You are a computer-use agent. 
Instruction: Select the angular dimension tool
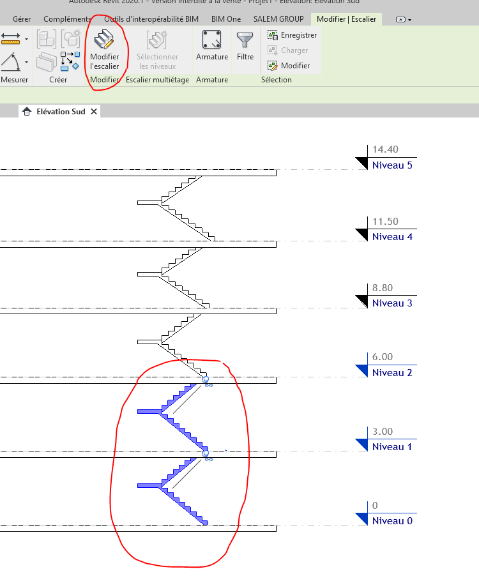[11, 62]
